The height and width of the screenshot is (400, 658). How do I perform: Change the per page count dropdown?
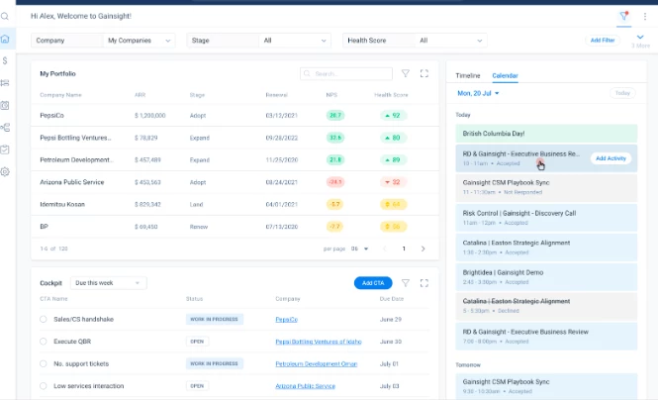click(x=359, y=249)
